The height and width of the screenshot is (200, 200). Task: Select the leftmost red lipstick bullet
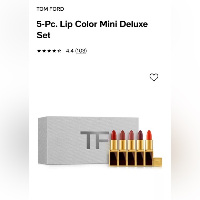click(114, 135)
